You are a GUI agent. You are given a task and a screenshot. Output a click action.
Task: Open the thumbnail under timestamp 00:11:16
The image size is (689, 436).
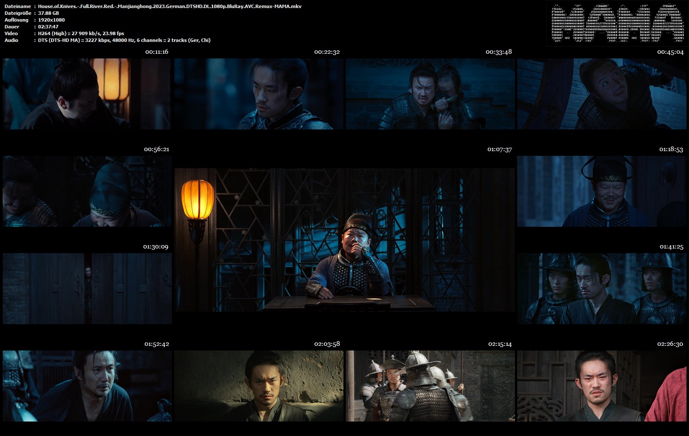click(x=87, y=94)
